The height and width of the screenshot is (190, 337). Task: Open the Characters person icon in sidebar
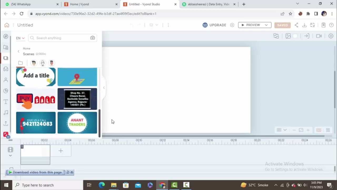[x=6, y=80]
